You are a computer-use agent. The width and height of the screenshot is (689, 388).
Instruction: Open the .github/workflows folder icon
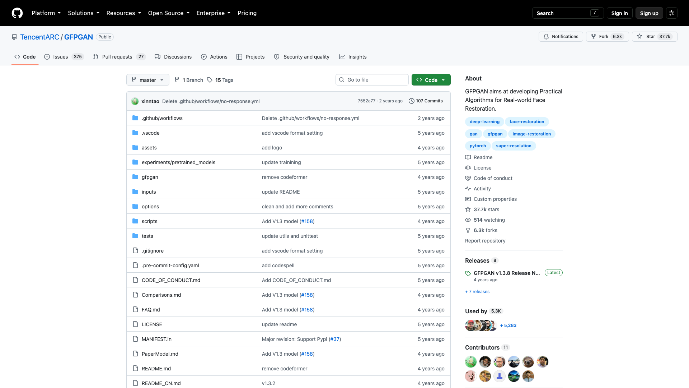(x=135, y=118)
